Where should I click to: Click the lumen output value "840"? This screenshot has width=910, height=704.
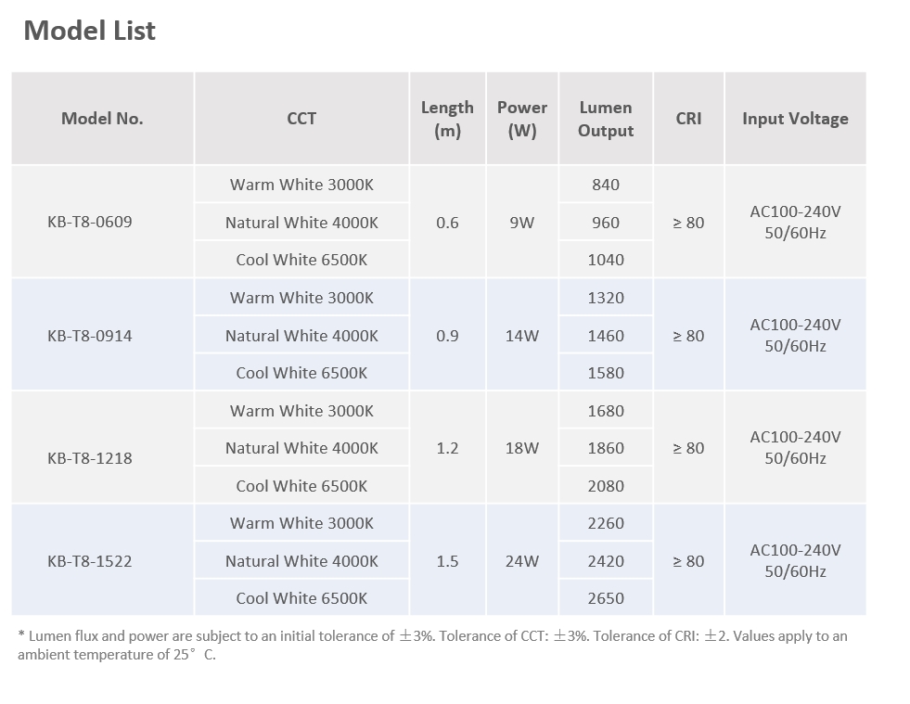click(606, 185)
